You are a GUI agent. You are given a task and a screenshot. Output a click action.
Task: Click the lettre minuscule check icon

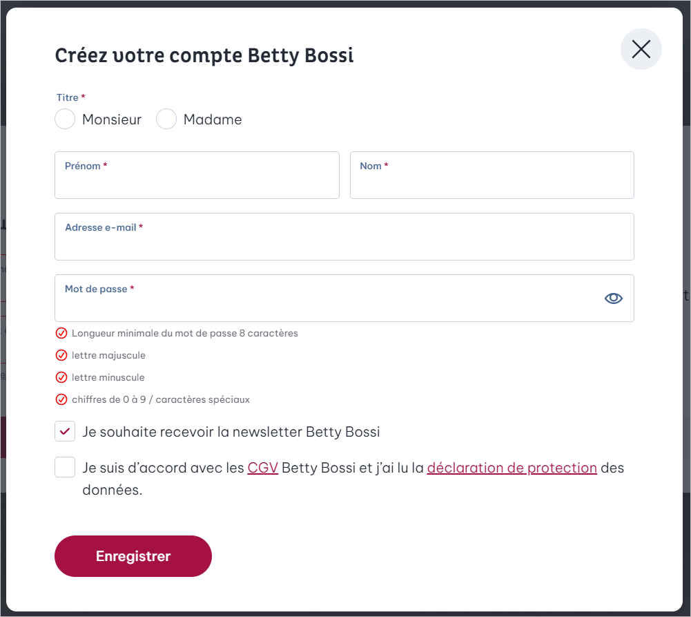(x=61, y=377)
